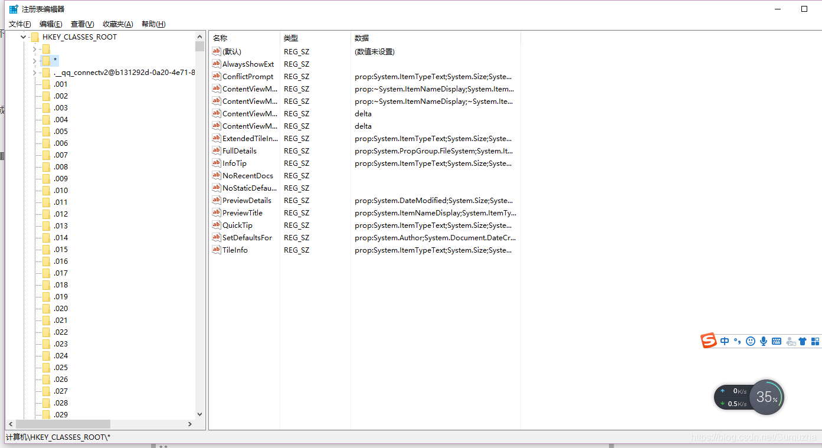
Task: Open the 收藏夹(A) menu
Action: [117, 24]
